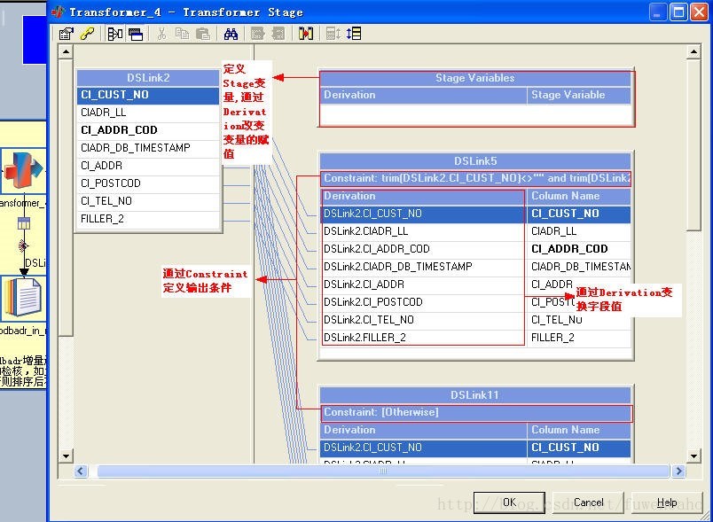Select DSLink5 column name CI_CUST_NO

[579, 214]
